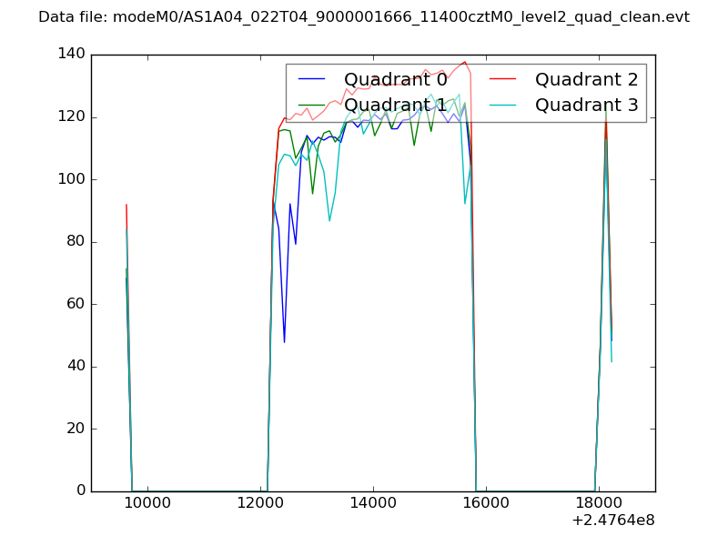Click the blue line sample in the legend
Screen dimensions: 728x546
point(312,80)
